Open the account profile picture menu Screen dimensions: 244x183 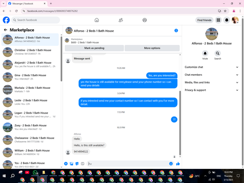pos(235,20)
